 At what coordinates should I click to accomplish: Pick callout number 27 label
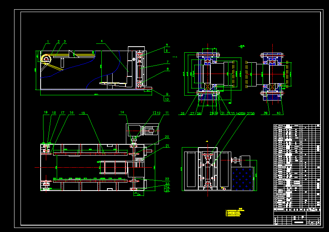coord(192,113)
